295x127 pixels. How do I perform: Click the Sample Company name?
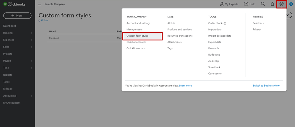click(55, 4)
